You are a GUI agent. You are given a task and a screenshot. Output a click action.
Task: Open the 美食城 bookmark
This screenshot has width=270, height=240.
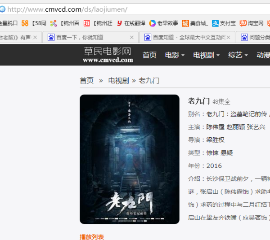(199, 23)
